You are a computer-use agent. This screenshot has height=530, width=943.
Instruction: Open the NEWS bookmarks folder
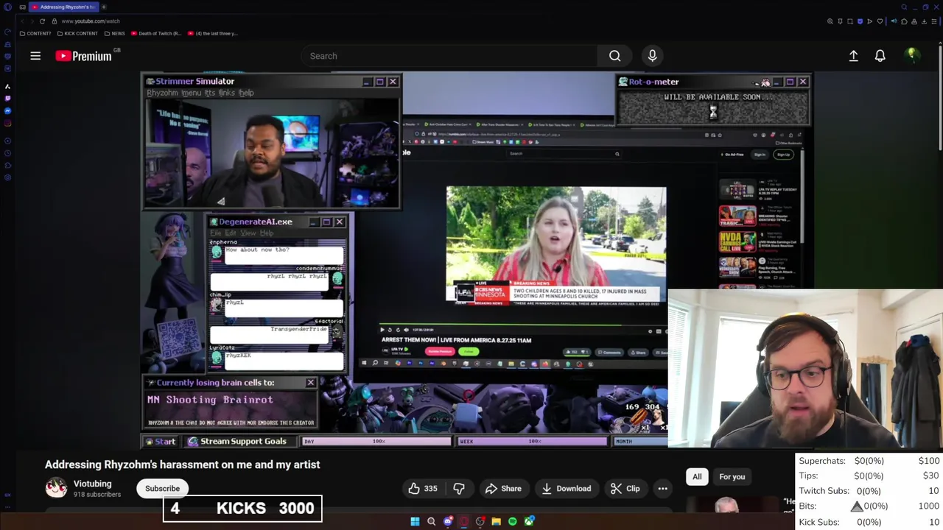pyautogui.click(x=115, y=33)
